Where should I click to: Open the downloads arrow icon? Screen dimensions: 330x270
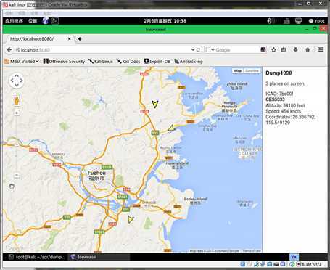click(x=295, y=50)
